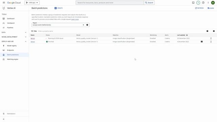
Task: Open the main navigation hamburger menu
Action: point(4,3)
